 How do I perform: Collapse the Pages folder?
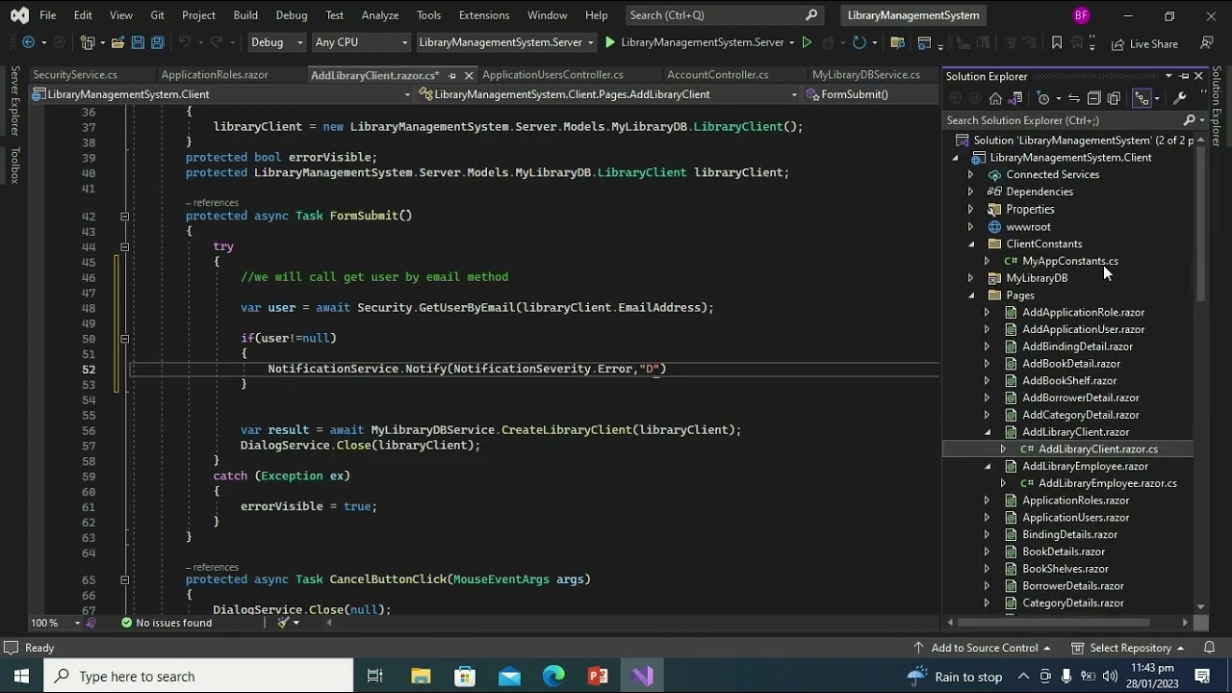point(970,295)
